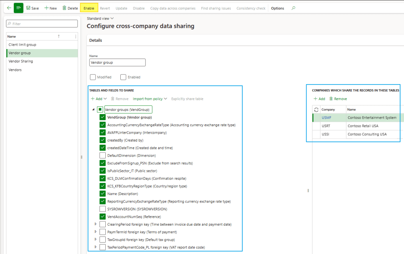Open the search magnifier in toolbar

click(293, 8)
